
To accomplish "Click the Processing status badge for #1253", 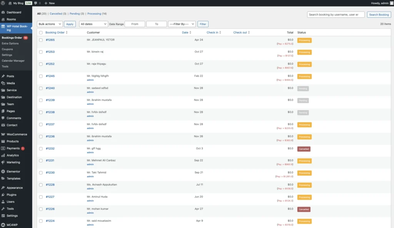I will coord(304,52).
